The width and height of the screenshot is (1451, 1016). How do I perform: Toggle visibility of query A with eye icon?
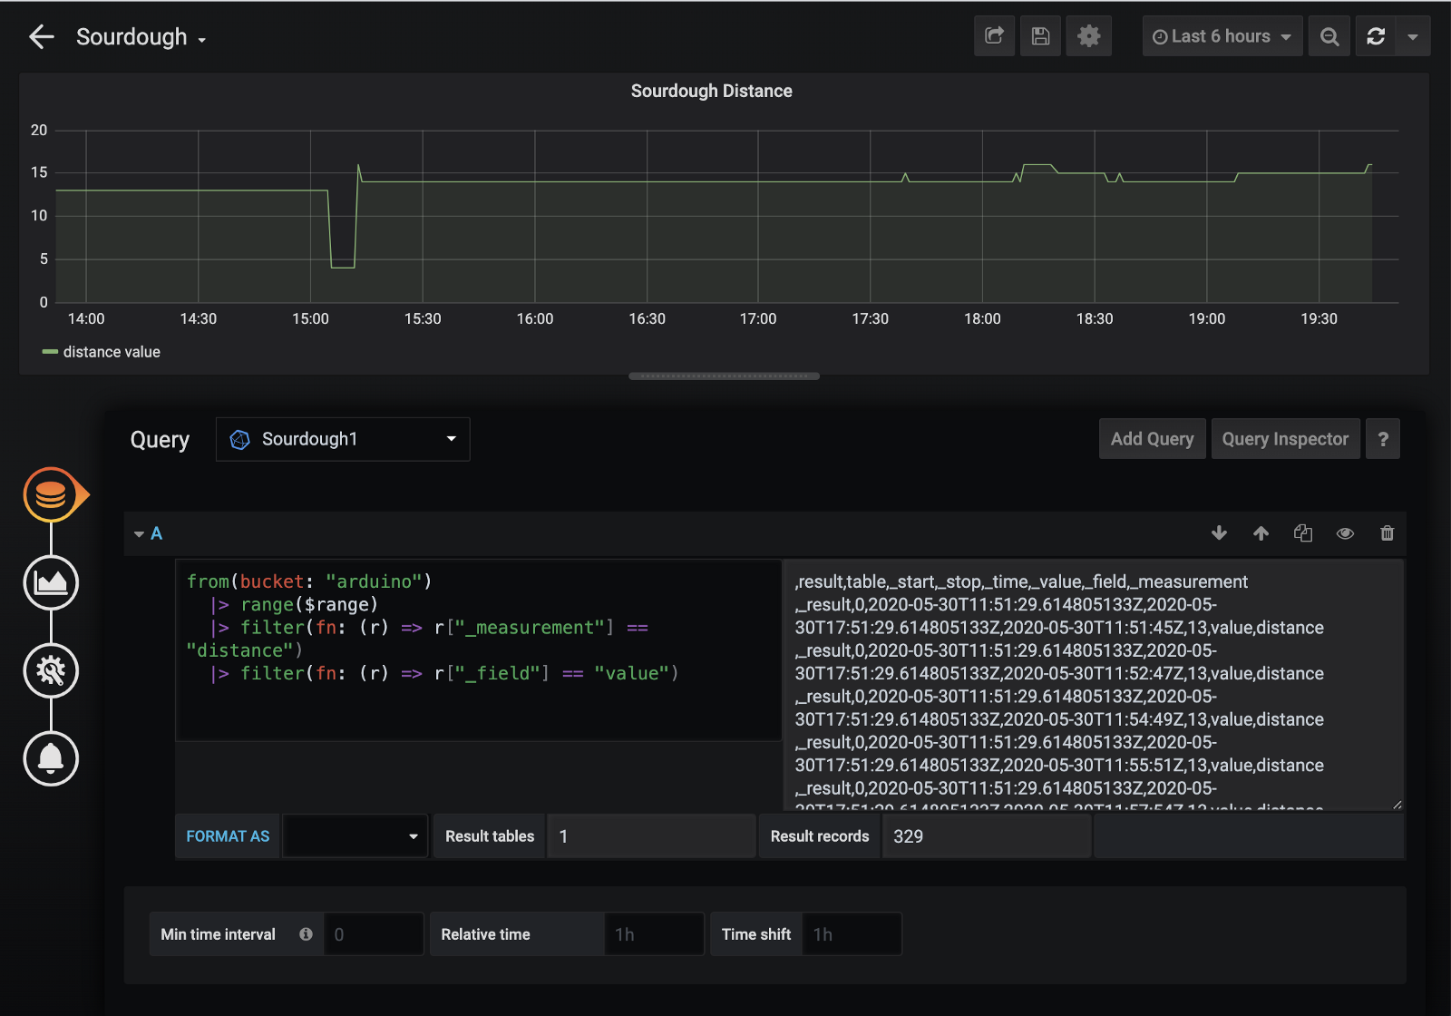1345,533
